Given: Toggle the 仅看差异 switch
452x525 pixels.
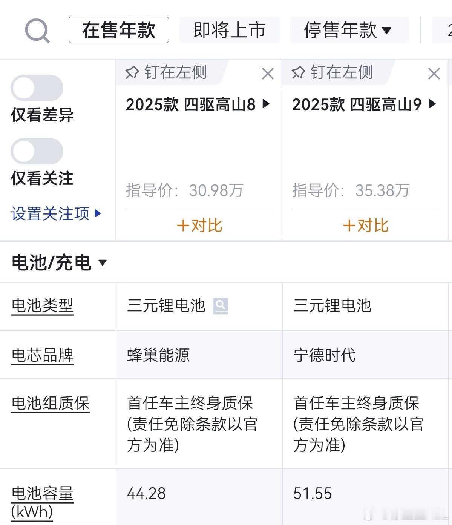Looking at the screenshot, I should (x=37, y=88).
